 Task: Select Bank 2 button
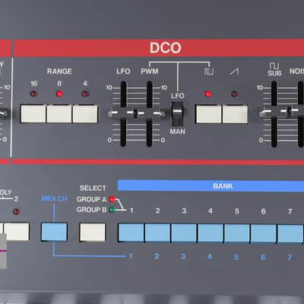158,233
